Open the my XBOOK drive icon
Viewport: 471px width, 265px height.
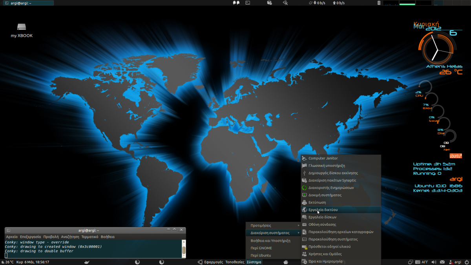click(x=22, y=27)
